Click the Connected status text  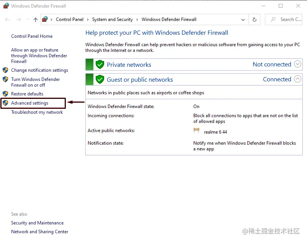277,79
